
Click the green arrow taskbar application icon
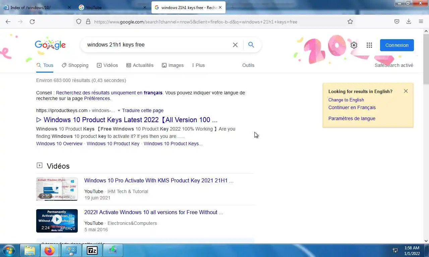113,250
